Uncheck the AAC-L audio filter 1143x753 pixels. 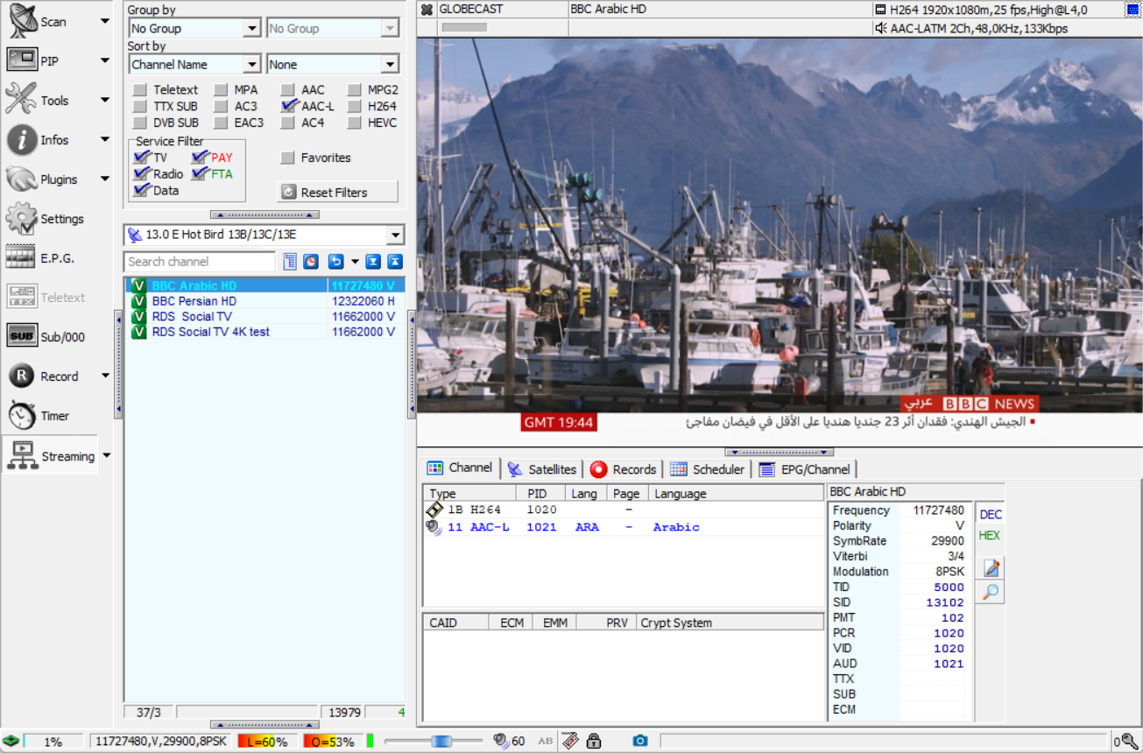click(x=288, y=107)
